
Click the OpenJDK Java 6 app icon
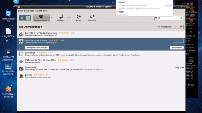tap(21, 41)
